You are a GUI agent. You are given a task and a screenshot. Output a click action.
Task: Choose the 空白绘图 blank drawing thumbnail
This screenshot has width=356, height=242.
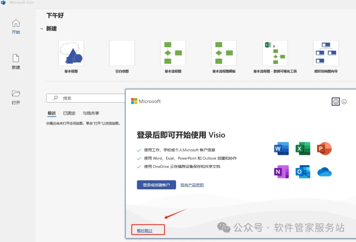(x=122, y=53)
